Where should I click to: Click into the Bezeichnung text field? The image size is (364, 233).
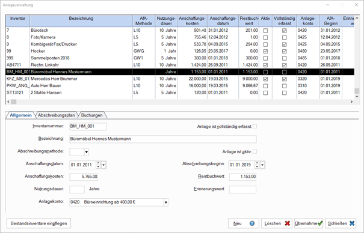point(163,139)
